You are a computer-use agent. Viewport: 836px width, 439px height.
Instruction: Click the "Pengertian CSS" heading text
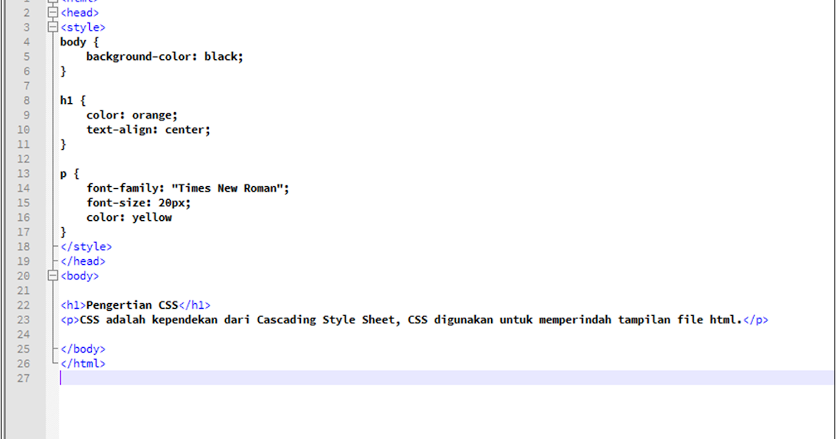(x=132, y=305)
